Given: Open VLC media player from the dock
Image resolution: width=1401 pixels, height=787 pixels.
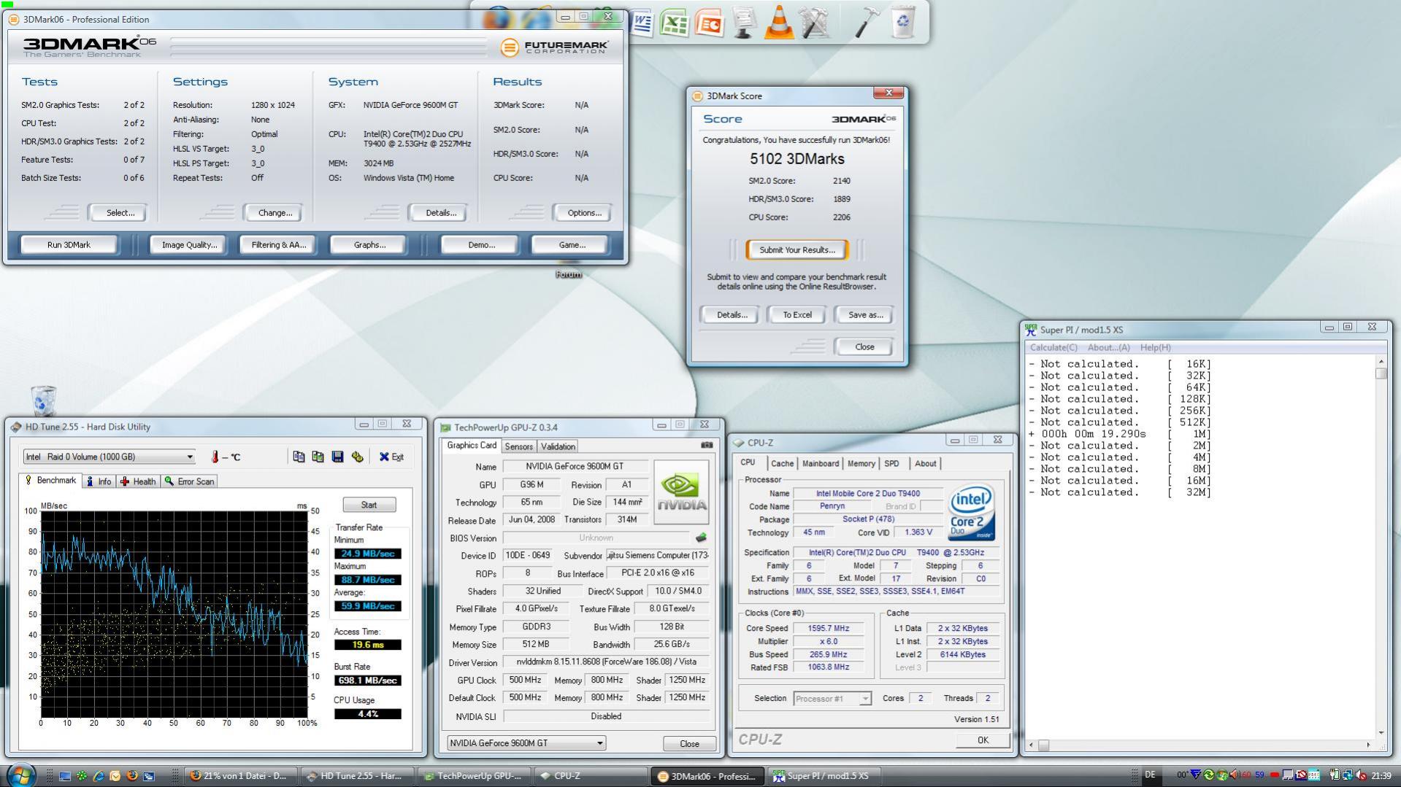Looking at the screenshot, I should click(778, 22).
